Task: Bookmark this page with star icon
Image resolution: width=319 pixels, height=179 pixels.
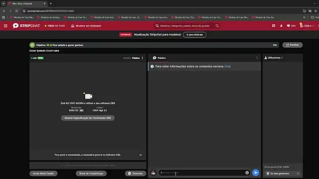Action: pos(316,11)
